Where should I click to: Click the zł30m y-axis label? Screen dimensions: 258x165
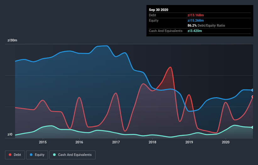tap(12, 40)
